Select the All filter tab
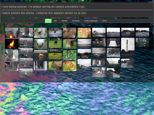Viewport: 154px width, 115px height. coord(48,21)
